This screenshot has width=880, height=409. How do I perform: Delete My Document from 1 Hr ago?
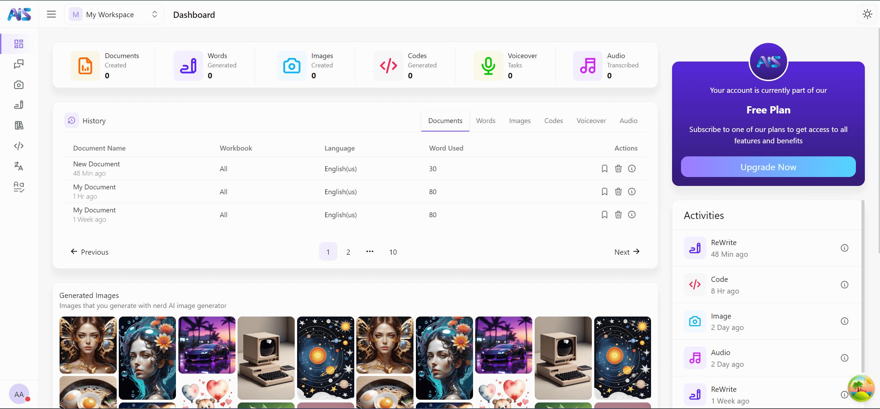coord(618,191)
